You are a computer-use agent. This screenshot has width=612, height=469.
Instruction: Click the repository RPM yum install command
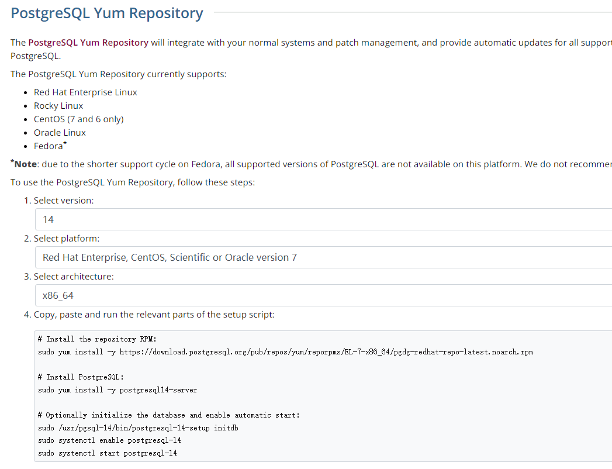coord(285,352)
